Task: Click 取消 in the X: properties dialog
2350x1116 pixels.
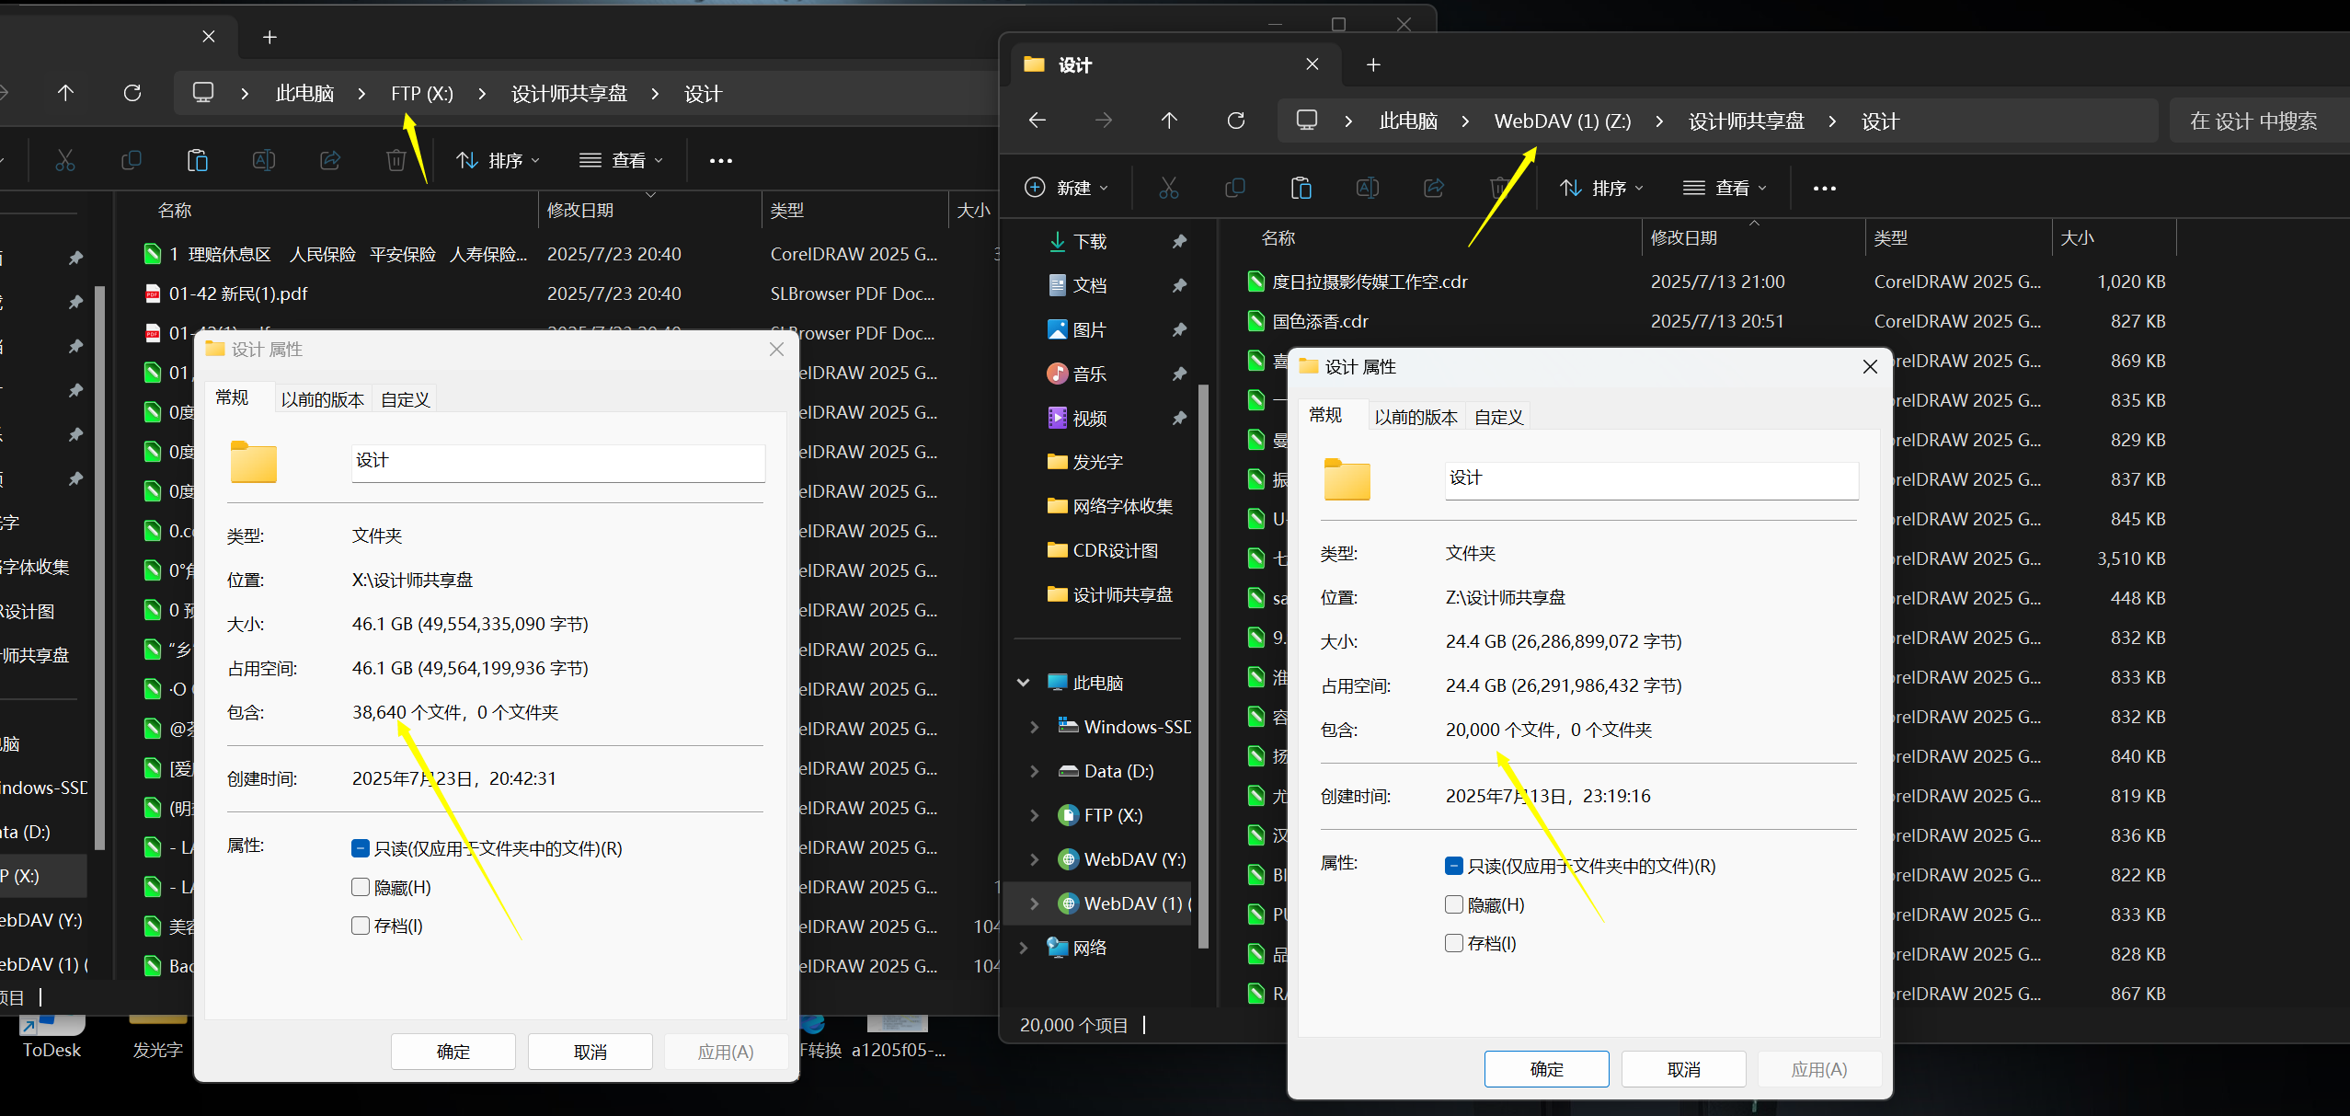Action: point(590,1052)
